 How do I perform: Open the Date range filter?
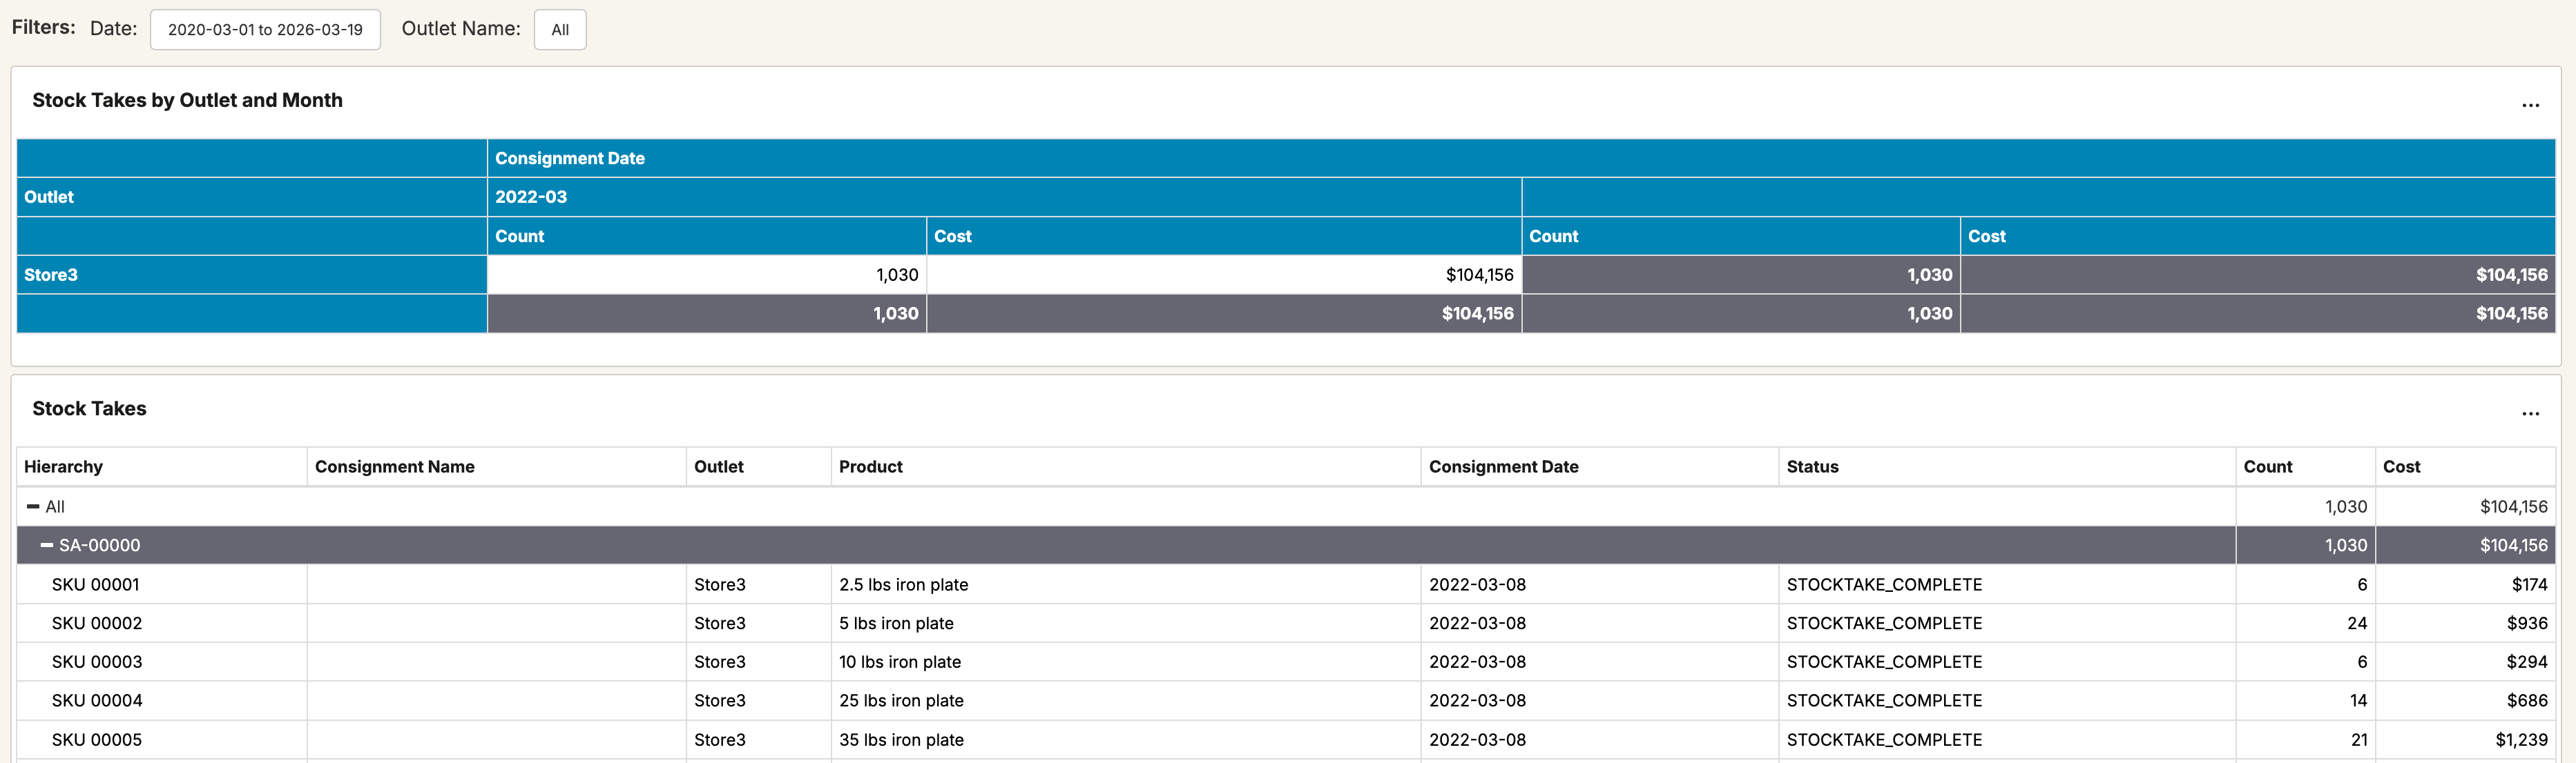(265, 30)
